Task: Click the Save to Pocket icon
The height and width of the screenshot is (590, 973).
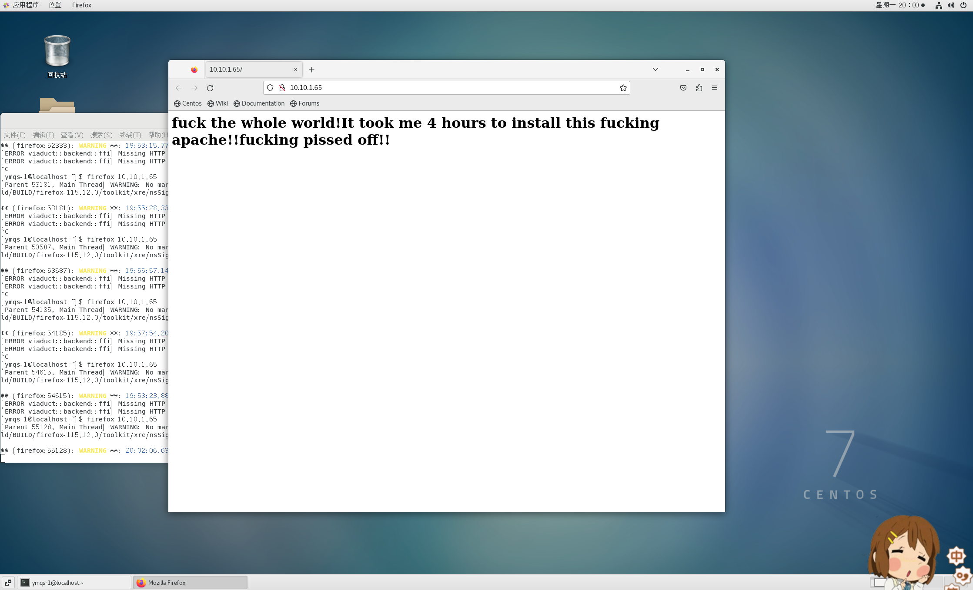Action: point(683,88)
